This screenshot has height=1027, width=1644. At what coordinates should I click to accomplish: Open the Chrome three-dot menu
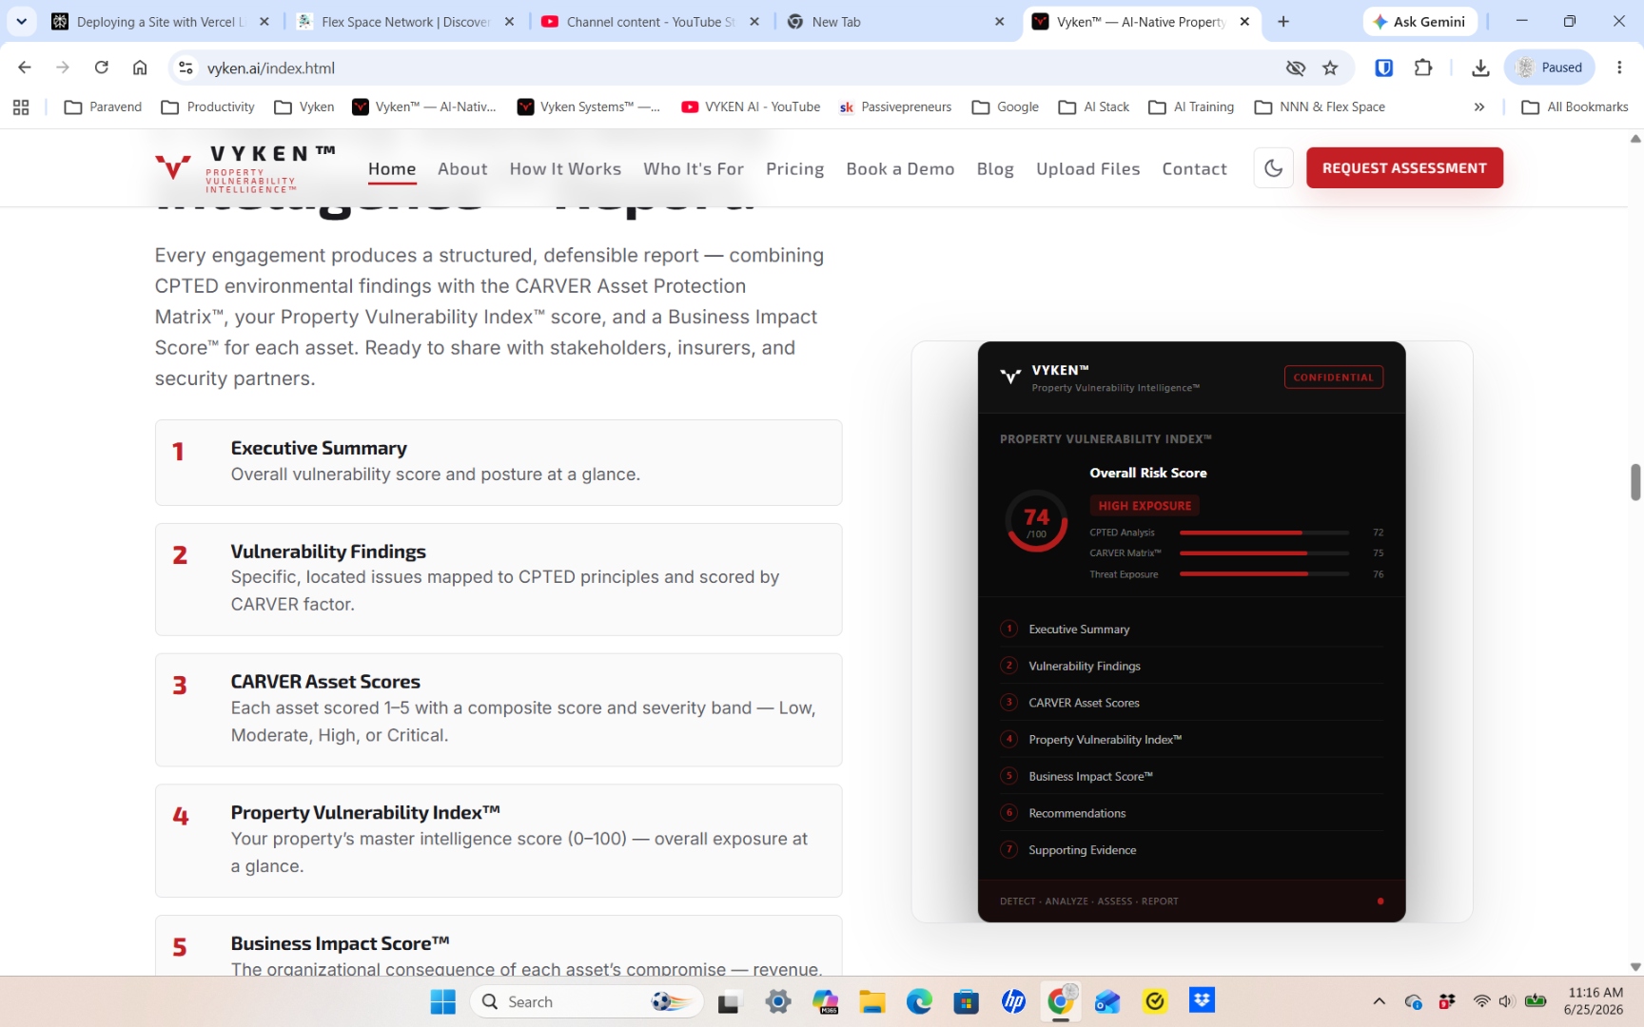point(1619,68)
